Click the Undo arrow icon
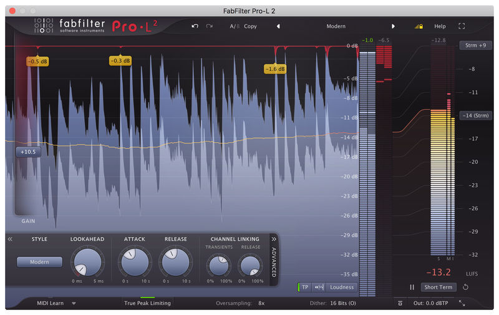Viewport: 499px width, 315px height. click(195, 26)
